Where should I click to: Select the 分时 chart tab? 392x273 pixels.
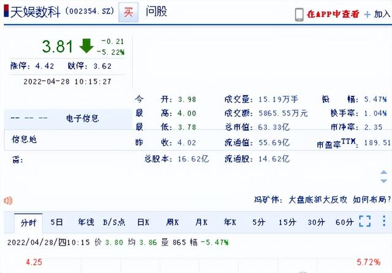pyautogui.click(x=28, y=223)
